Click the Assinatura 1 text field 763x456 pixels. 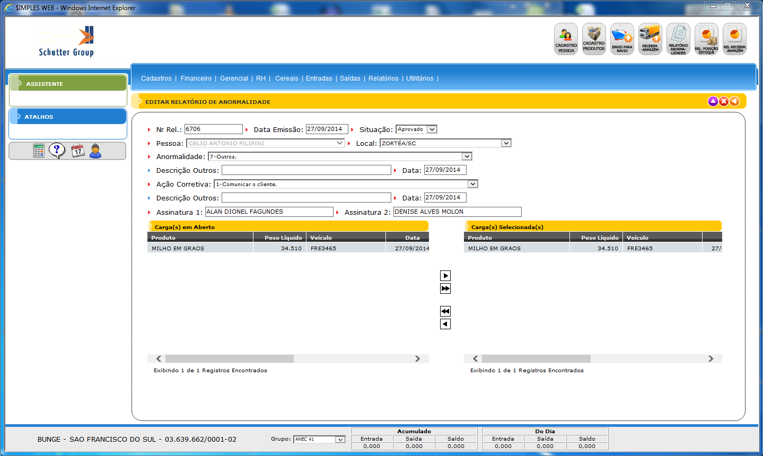tap(269, 212)
